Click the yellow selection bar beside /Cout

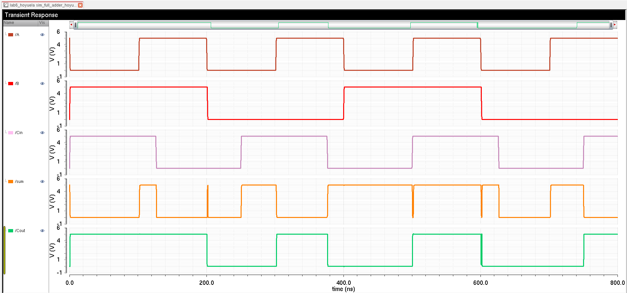(x=4, y=250)
